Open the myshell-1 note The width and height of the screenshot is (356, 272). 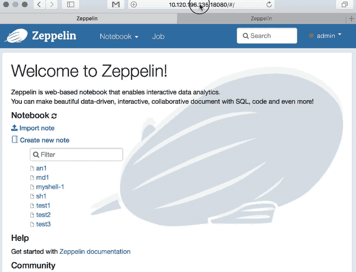click(x=50, y=187)
